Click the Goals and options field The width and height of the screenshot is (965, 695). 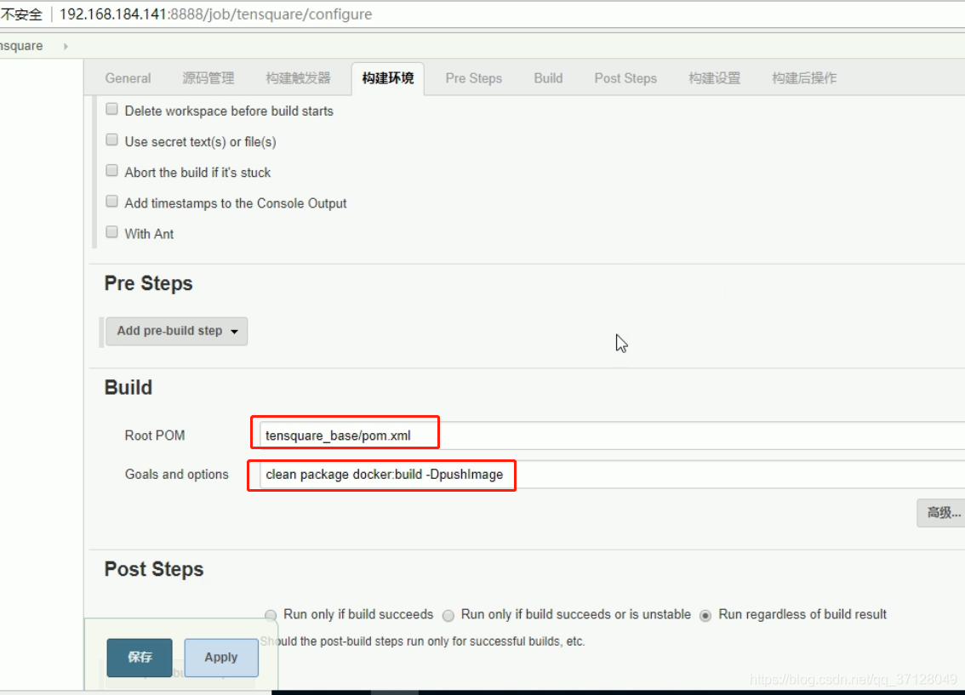coord(613,474)
